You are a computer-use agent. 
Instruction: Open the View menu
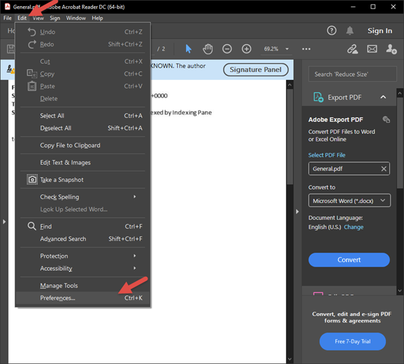coord(38,18)
